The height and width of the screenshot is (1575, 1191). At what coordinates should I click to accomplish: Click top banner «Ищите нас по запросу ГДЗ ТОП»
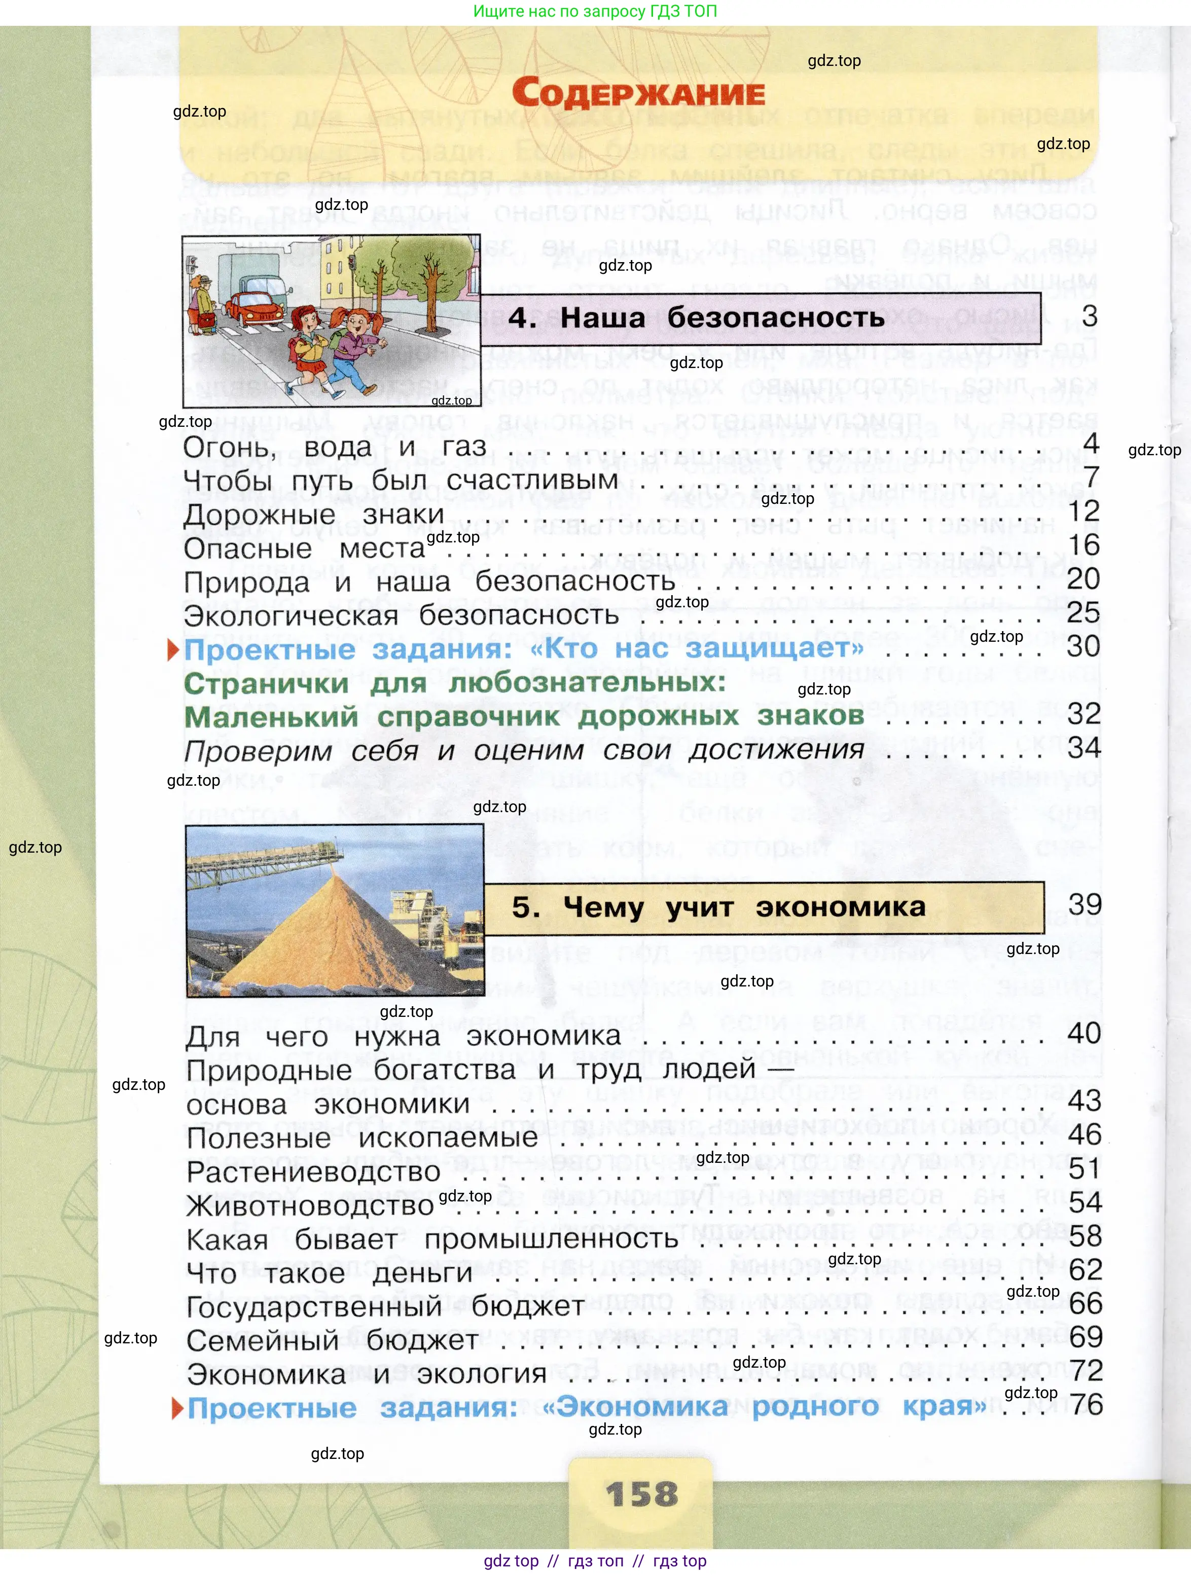click(595, 11)
